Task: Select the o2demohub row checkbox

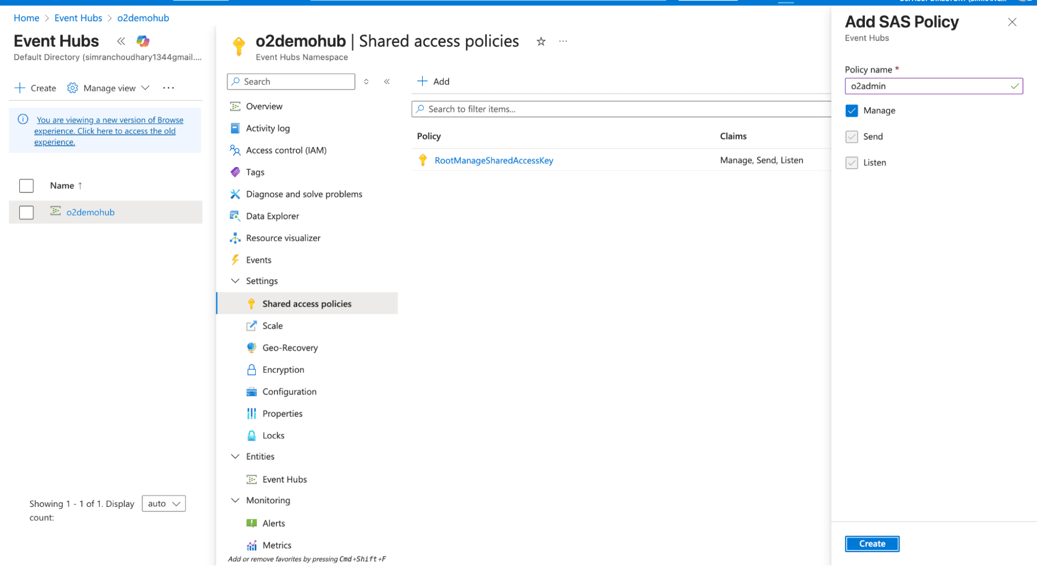Action: (26, 212)
